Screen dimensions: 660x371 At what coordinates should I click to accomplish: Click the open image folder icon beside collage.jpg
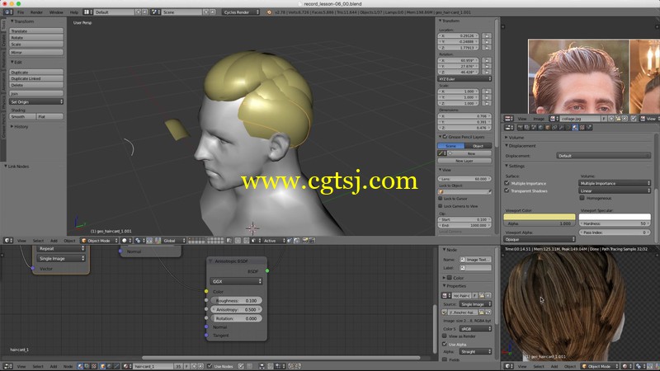click(x=618, y=119)
